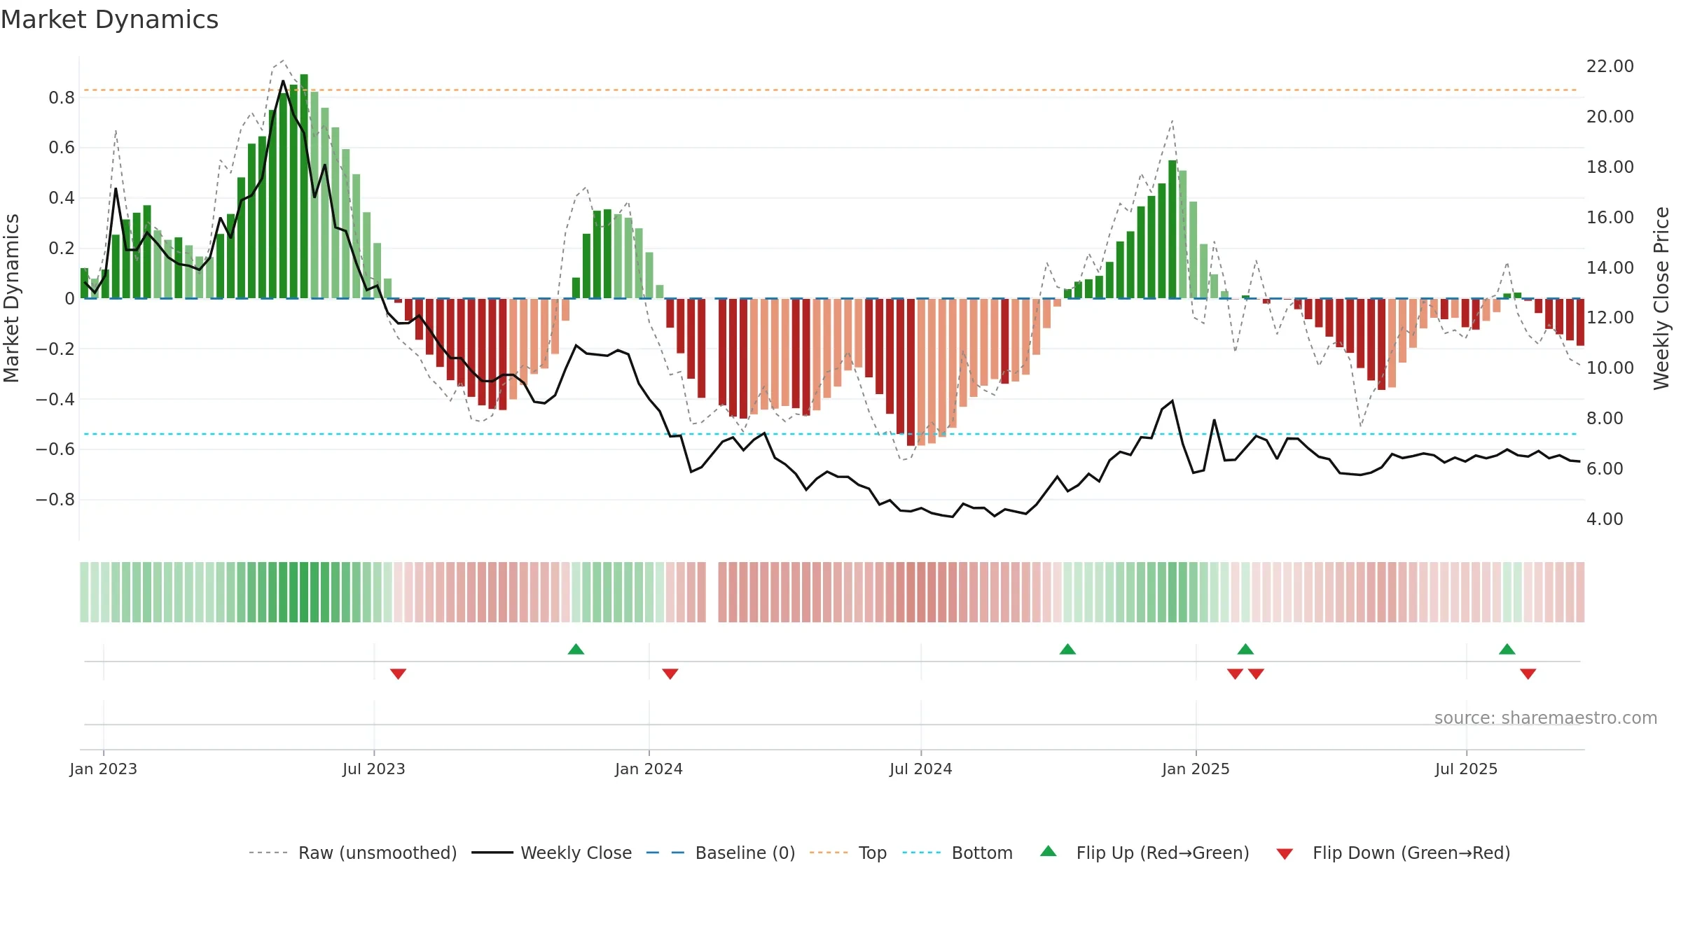Click the 22.00 price tick label
The height and width of the screenshot is (945, 1681).
pos(1610,66)
